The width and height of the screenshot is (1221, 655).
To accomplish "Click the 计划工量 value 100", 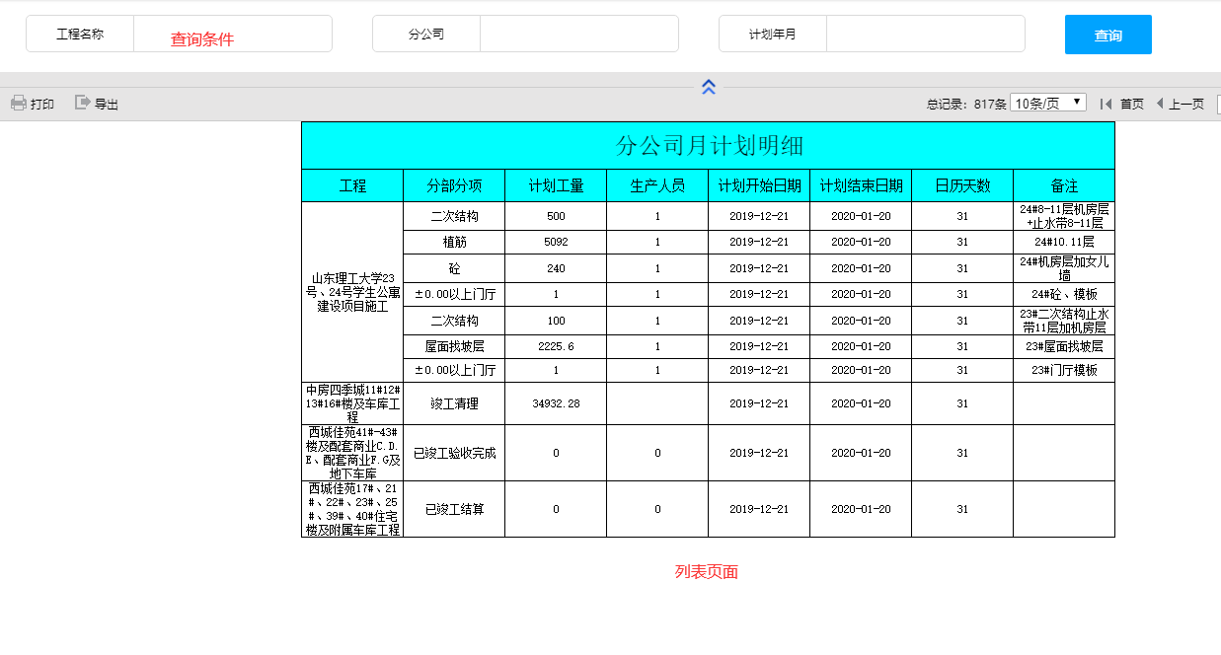I will [x=556, y=321].
